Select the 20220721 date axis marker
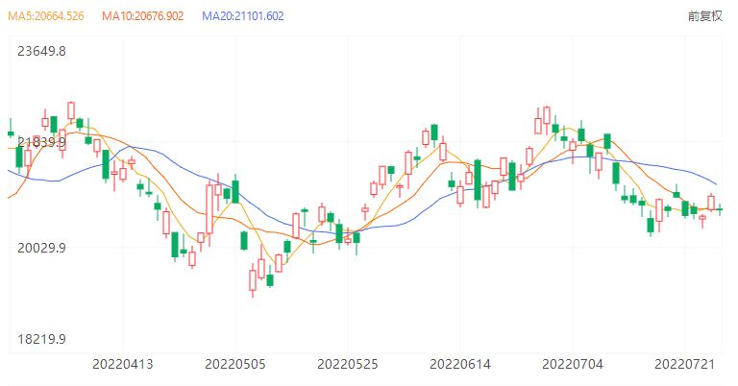738x386 pixels. point(684,365)
